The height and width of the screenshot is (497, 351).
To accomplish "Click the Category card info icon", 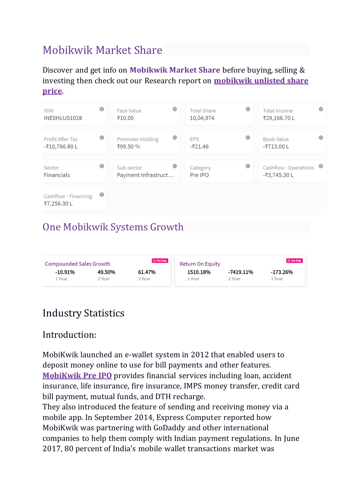I will pos(248,166).
